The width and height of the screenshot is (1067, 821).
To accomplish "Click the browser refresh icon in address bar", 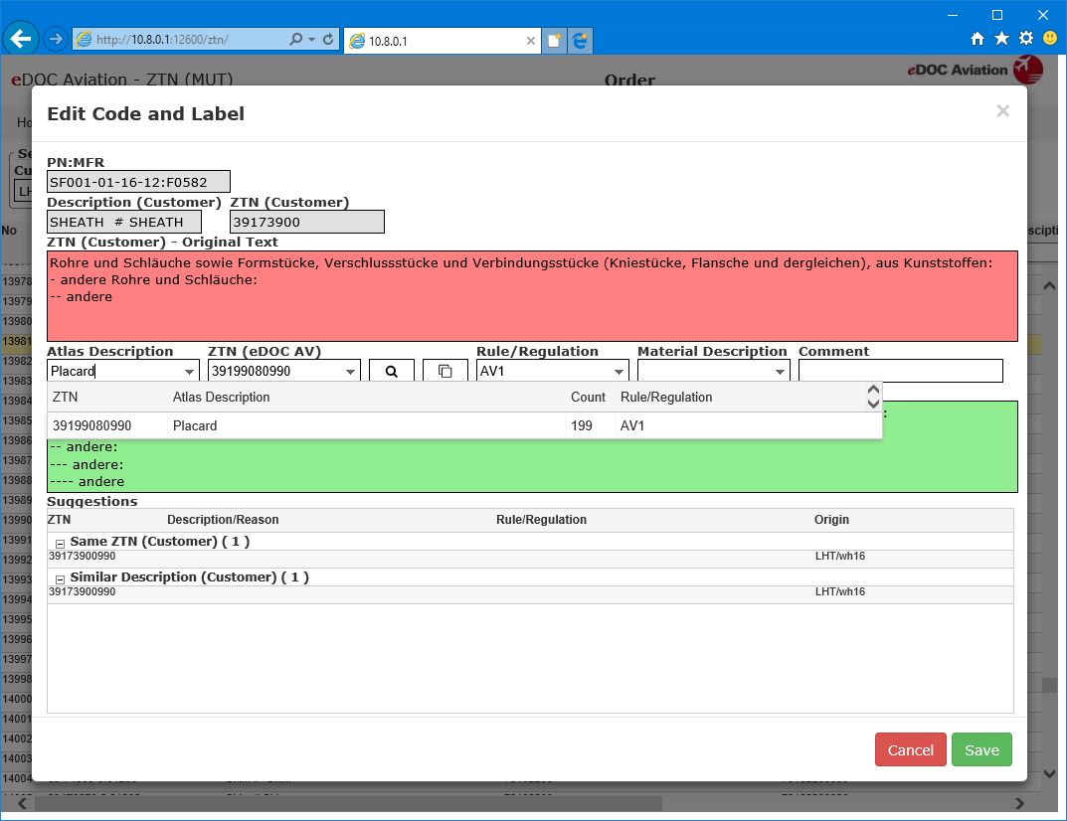I will click(x=328, y=40).
